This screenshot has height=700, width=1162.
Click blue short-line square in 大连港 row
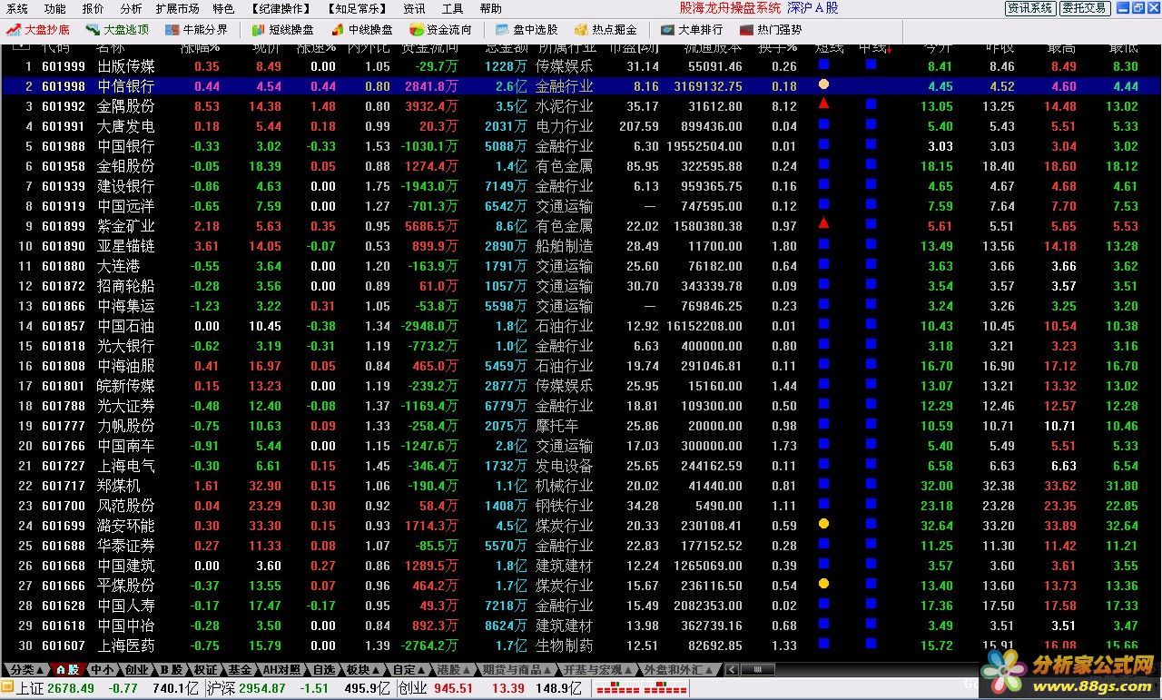823,264
